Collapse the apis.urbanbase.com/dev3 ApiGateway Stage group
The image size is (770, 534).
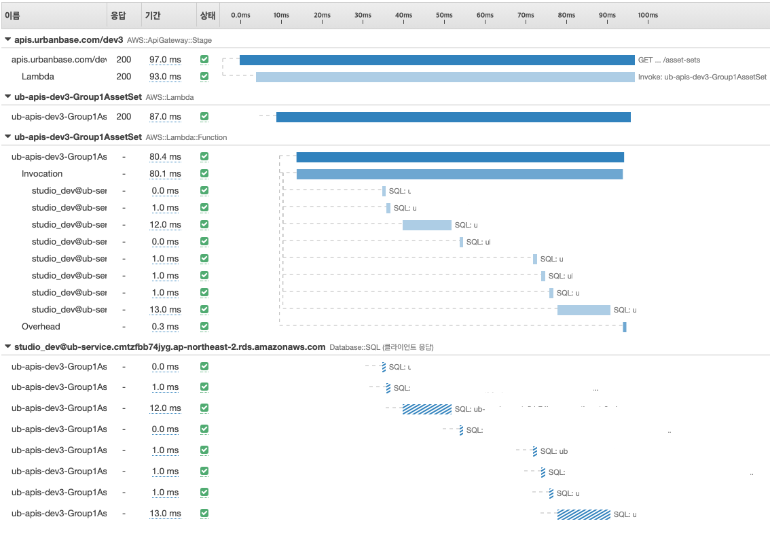coord(7,40)
